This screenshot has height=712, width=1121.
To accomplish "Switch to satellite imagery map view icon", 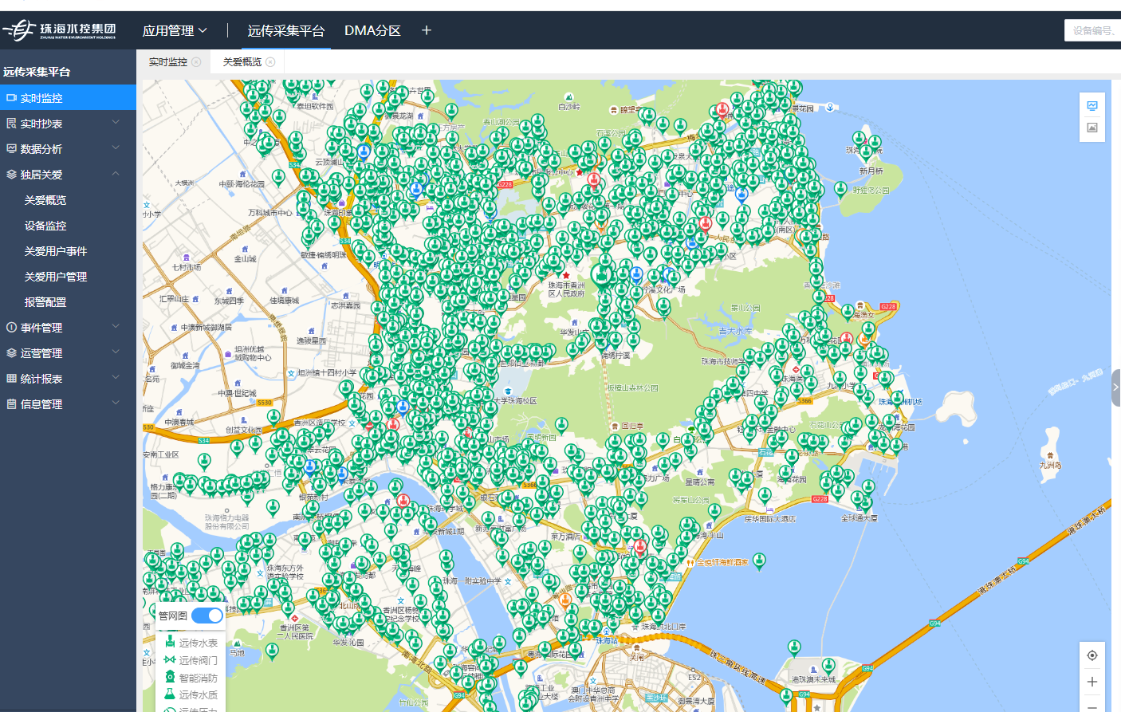I will [x=1091, y=128].
